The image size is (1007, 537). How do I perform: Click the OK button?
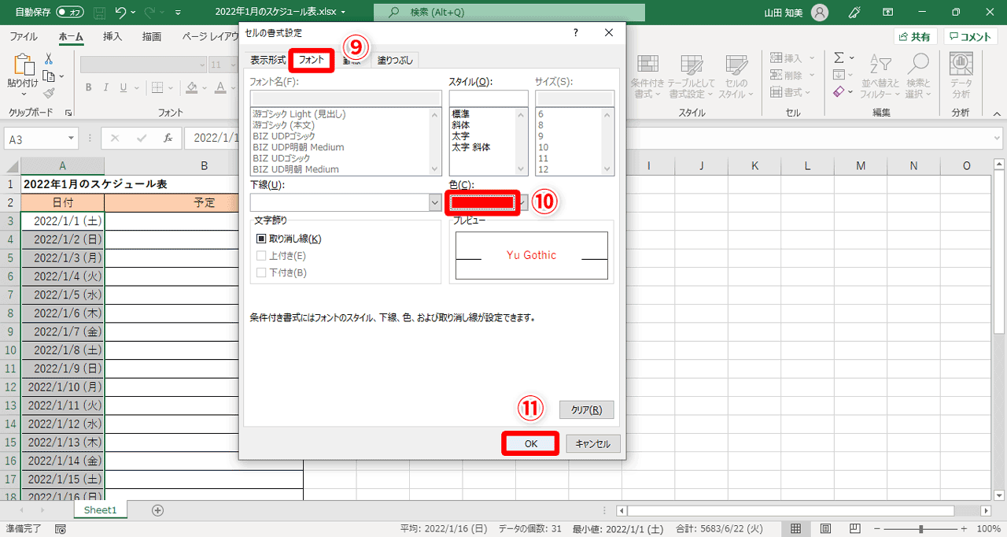click(530, 443)
